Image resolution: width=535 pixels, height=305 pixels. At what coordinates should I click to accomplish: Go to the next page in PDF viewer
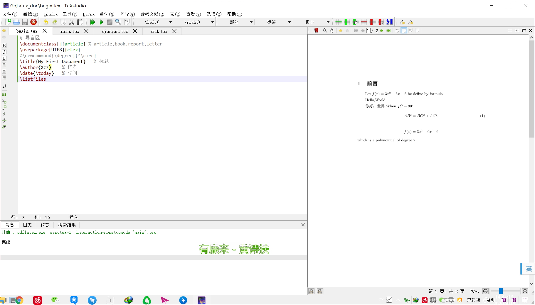click(381, 30)
